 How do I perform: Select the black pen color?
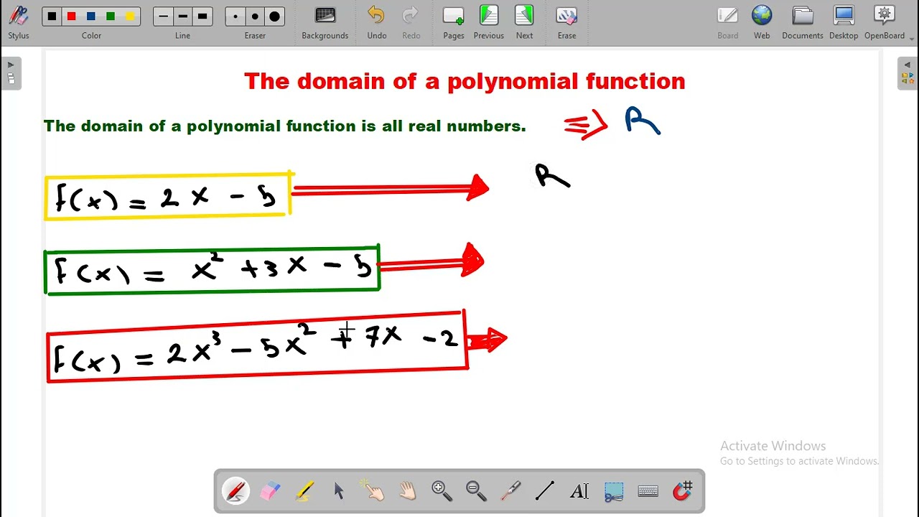[52, 17]
